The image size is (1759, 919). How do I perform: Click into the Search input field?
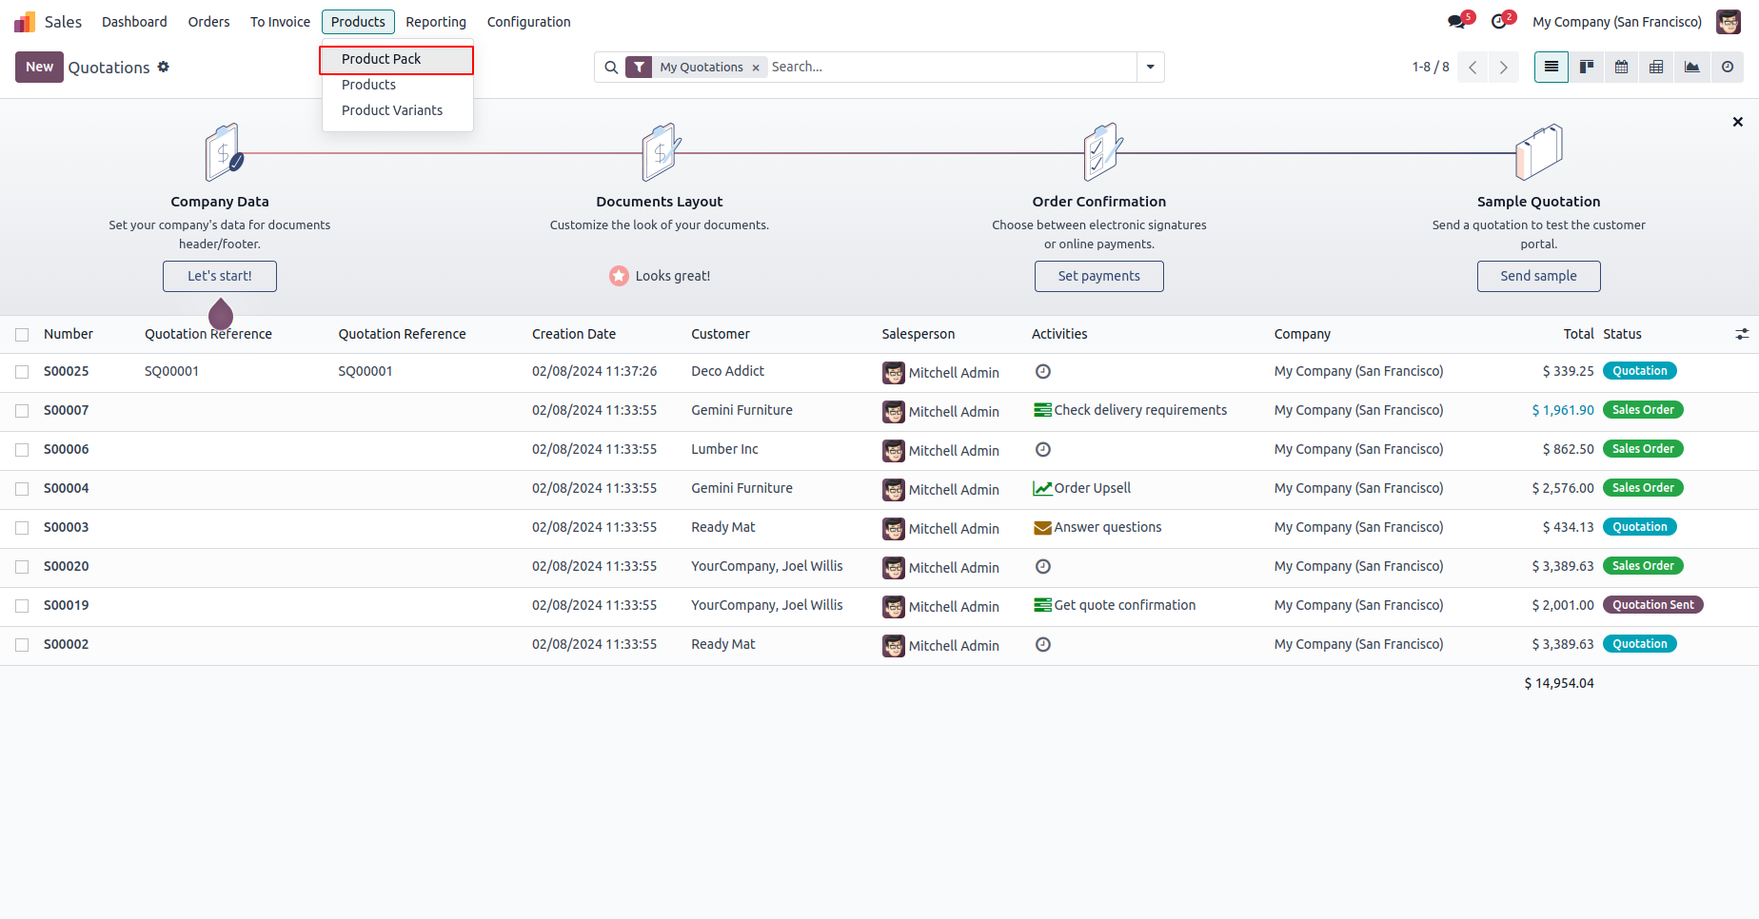(x=952, y=68)
